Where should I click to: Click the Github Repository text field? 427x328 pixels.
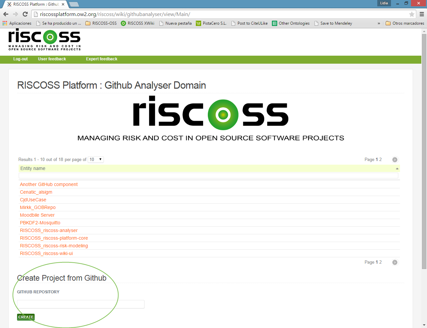click(x=81, y=304)
